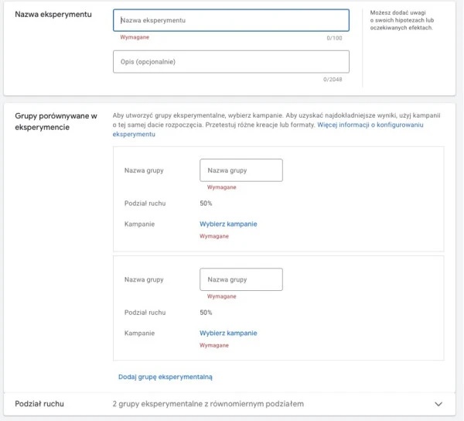The height and width of the screenshot is (421, 464).
Task: Open Więcej informacji o konfigurowaniu eksperymentu link
Action: tap(370, 124)
